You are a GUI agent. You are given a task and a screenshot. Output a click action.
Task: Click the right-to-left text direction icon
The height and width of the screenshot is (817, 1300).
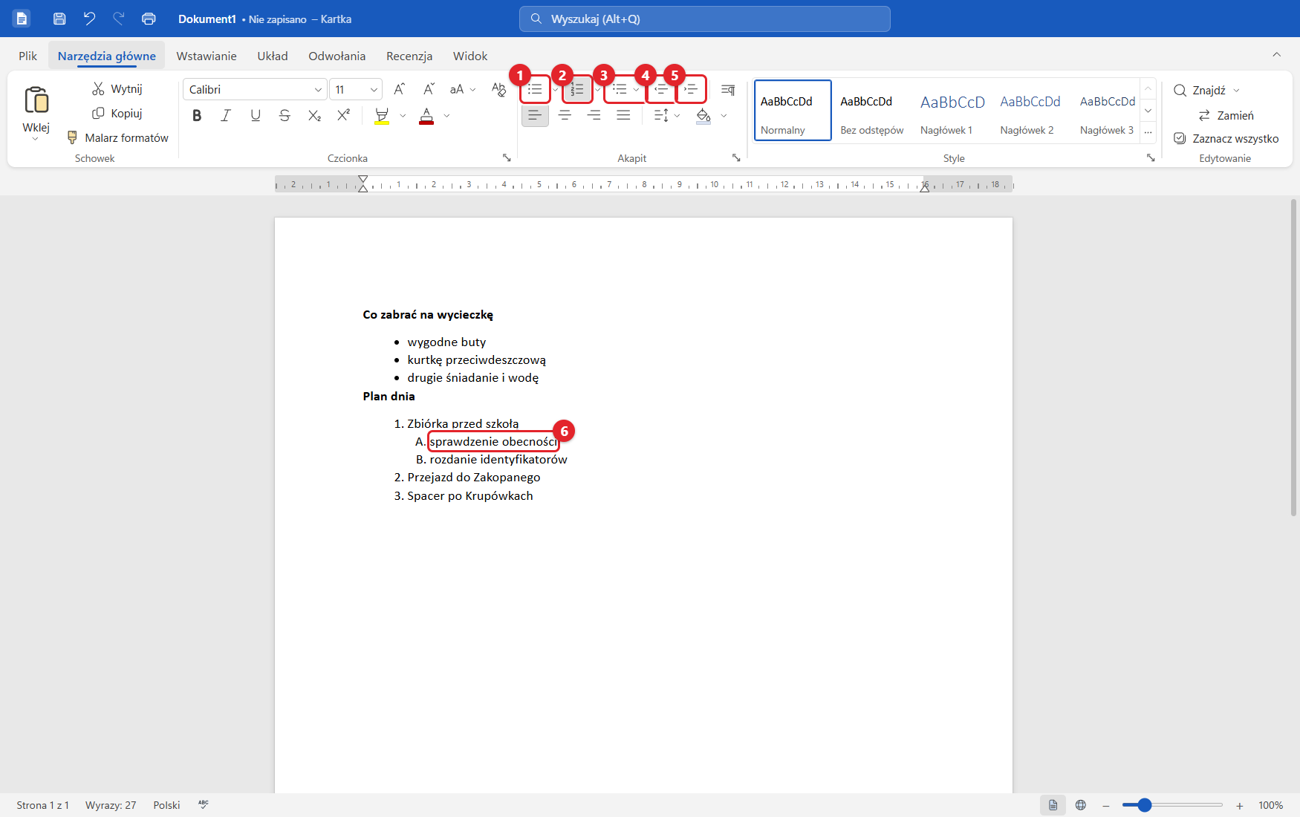tap(728, 89)
